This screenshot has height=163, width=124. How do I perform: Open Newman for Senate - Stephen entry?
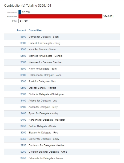pyautogui.click(x=45, y=62)
